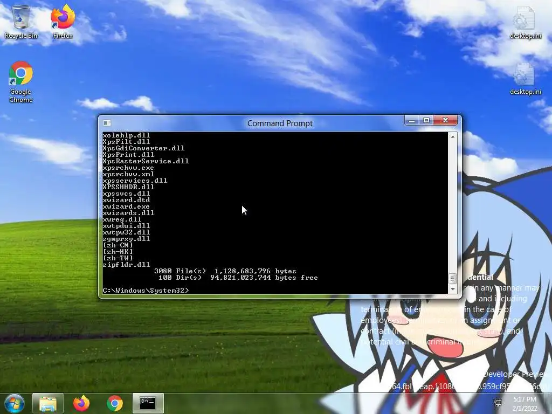
Task: Click the XpsFilt.dll line
Action: pos(126,142)
